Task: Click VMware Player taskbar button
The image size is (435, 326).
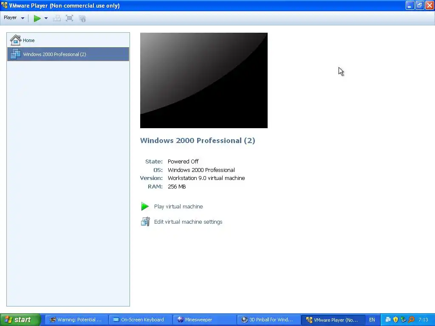Action: click(333, 320)
